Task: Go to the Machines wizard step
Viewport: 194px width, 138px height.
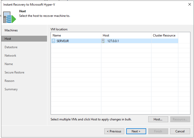Action: (x=11, y=30)
